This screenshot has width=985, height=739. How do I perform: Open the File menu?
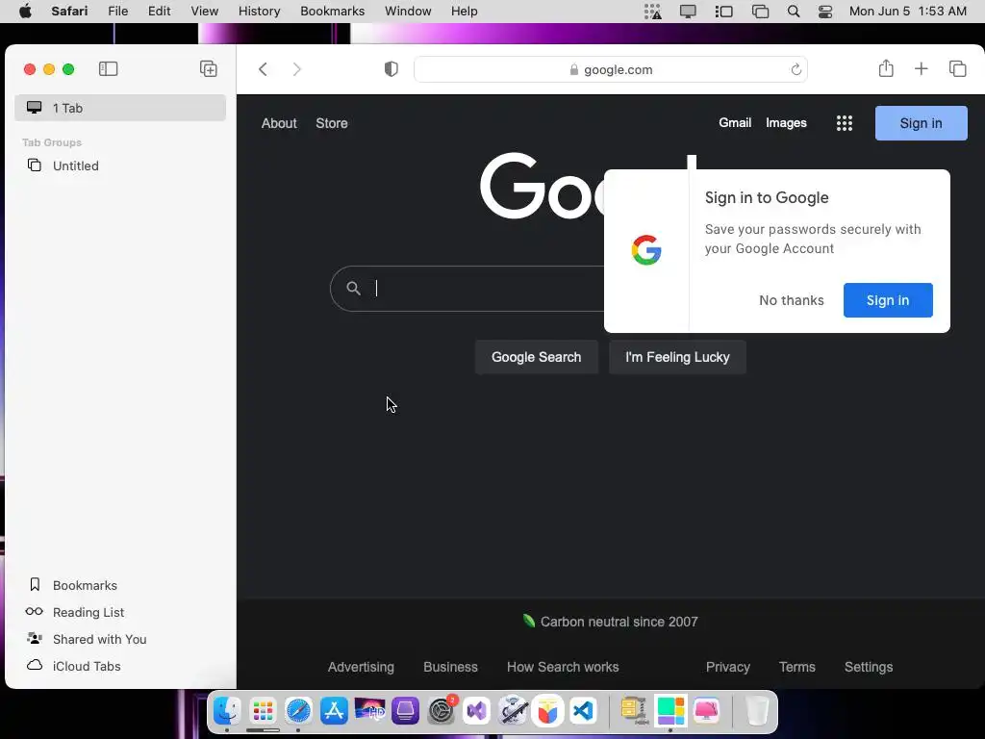[x=117, y=12]
